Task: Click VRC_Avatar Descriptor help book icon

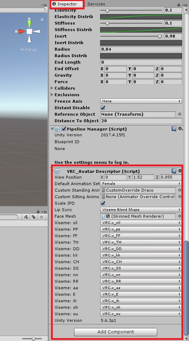Action: 174,171
